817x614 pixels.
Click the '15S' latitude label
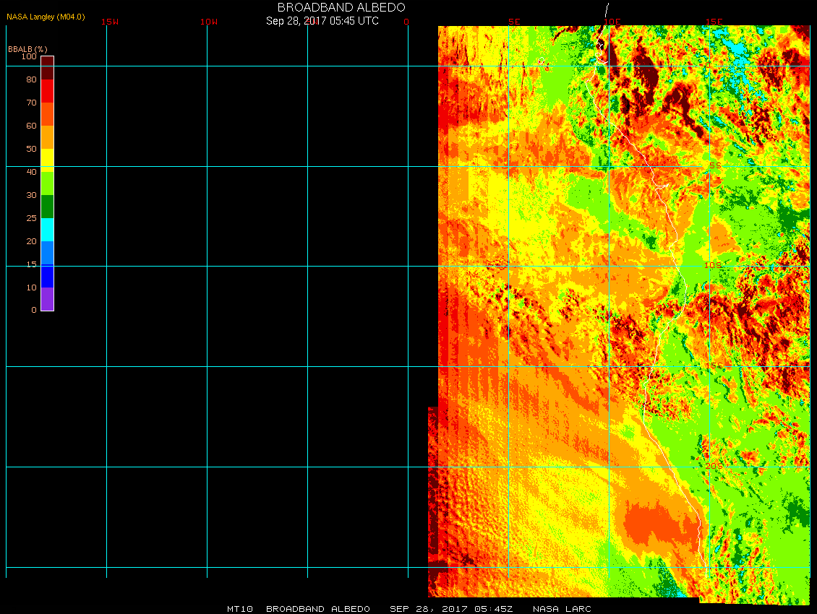click(714, 366)
